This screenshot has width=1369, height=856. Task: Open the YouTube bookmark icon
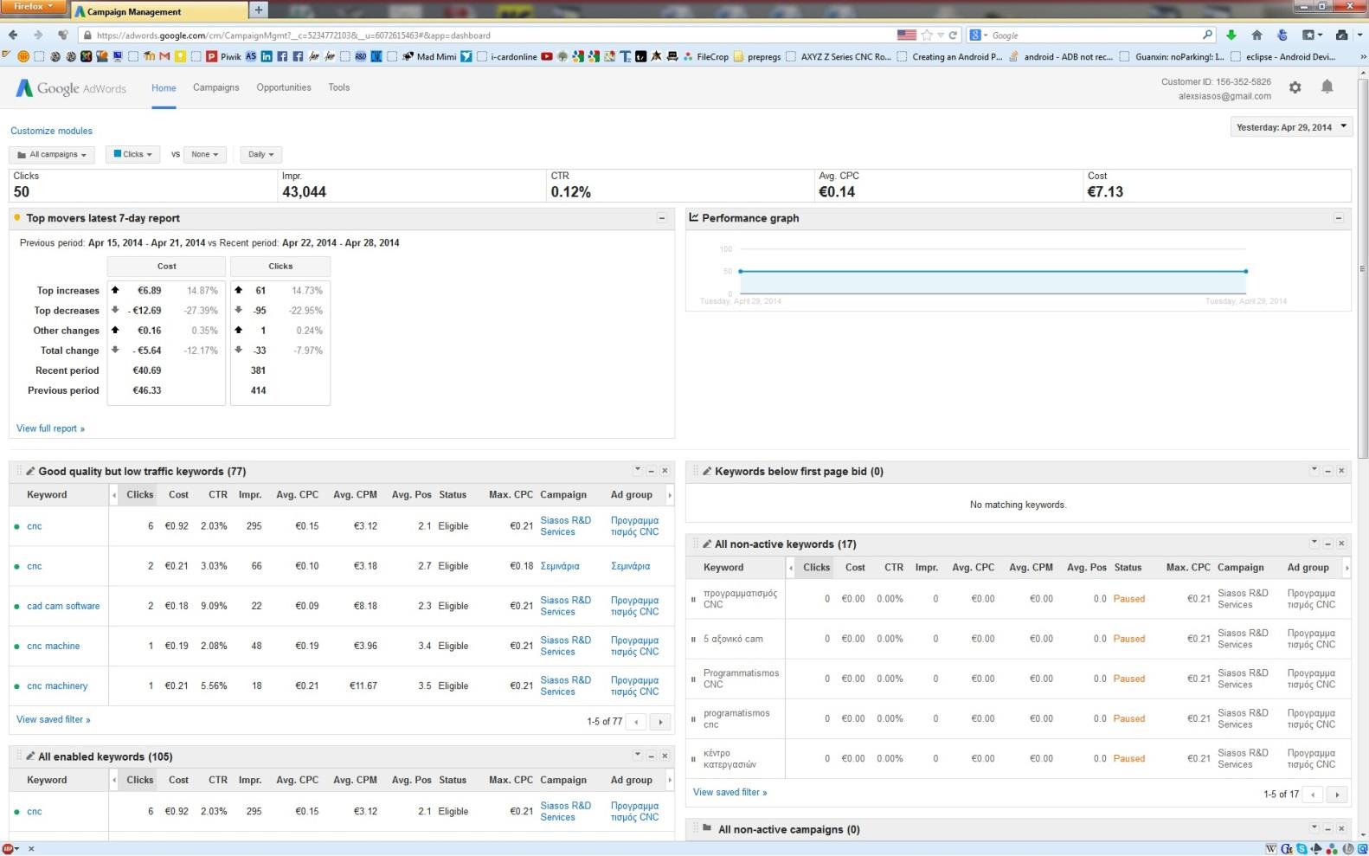[x=546, y=56]
